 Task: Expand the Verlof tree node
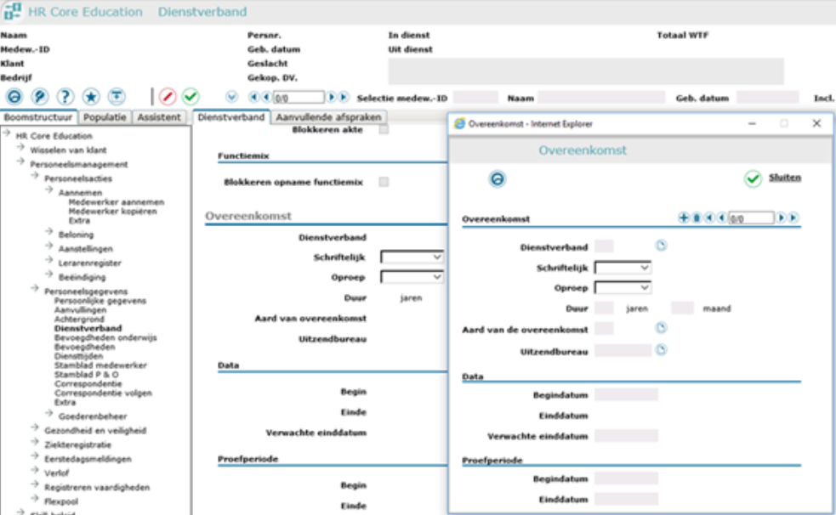(x=35, y=471)
